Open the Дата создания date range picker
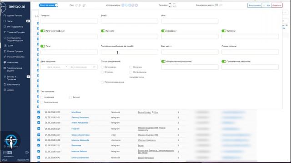The width and height of the screenshot is (291, 163). coord(69,67)
